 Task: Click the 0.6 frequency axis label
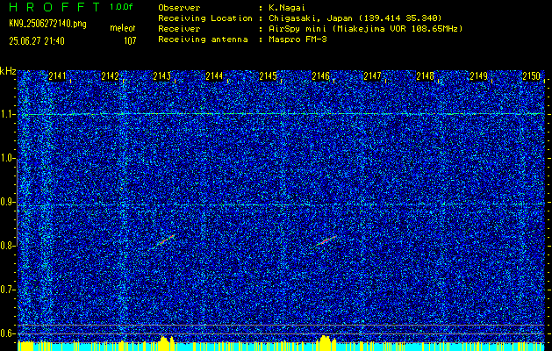[8, 333]
